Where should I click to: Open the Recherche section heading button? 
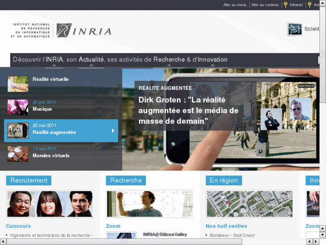pos(126,180)
